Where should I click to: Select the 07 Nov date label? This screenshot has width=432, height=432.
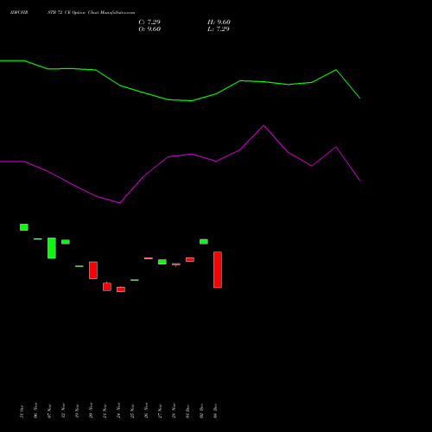pyautogui.click(x=49, y=410)
